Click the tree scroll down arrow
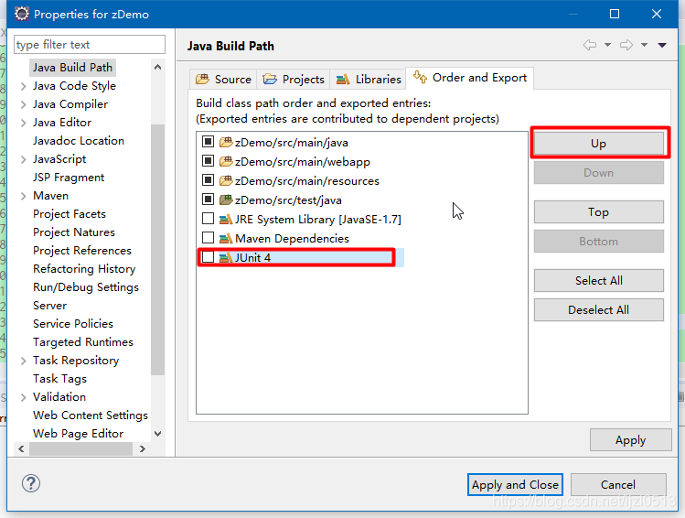 [157, 434]
